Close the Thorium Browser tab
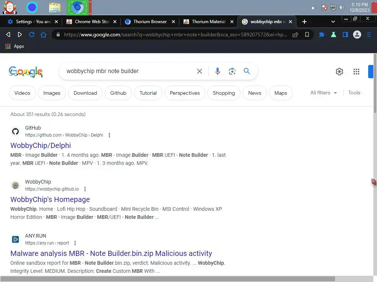Image resolution: width=377 pixels, height=282 pixels. point(173,22)
